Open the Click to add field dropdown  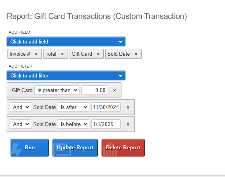pos(66,41)
